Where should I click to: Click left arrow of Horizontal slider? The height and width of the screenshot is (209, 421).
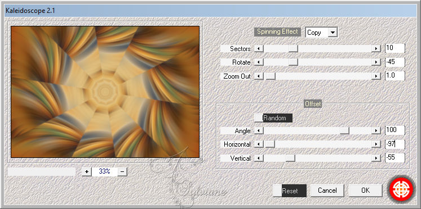pyautogui.click(x=259, y=144)
